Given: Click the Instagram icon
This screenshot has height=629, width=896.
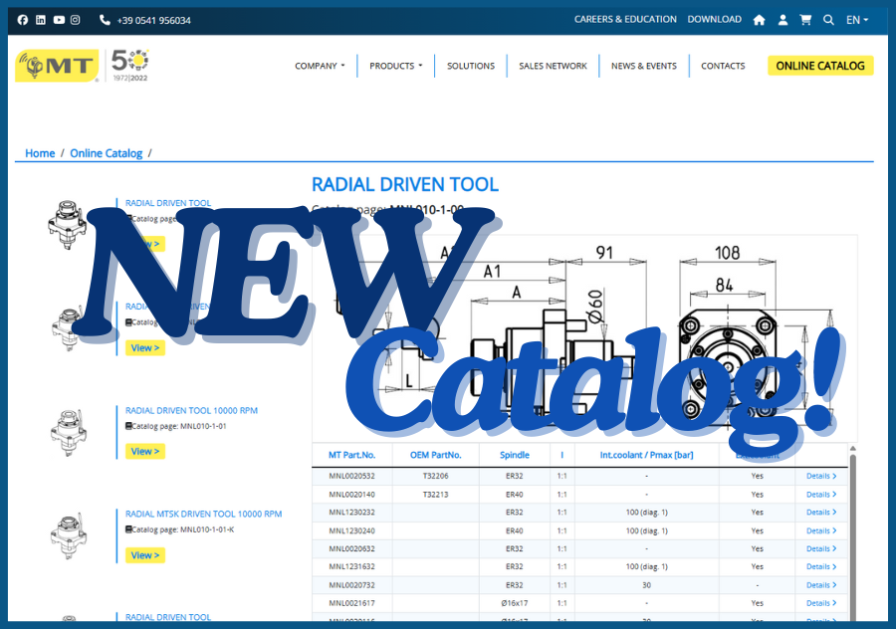Looking at the screenshot, I should [x=76, y=20].
